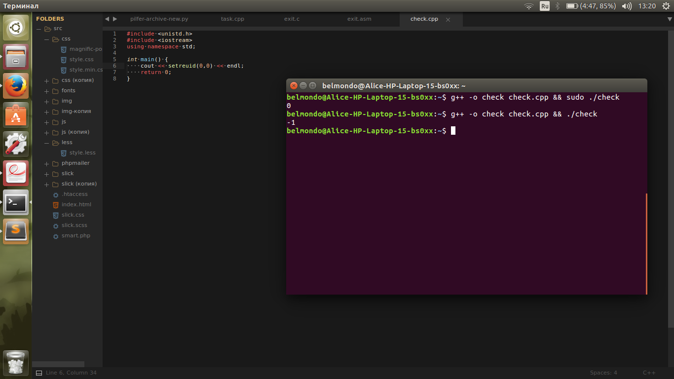Go to previous tab with left arrow
This screenshot has height=379, width=674.
point(107,19)
